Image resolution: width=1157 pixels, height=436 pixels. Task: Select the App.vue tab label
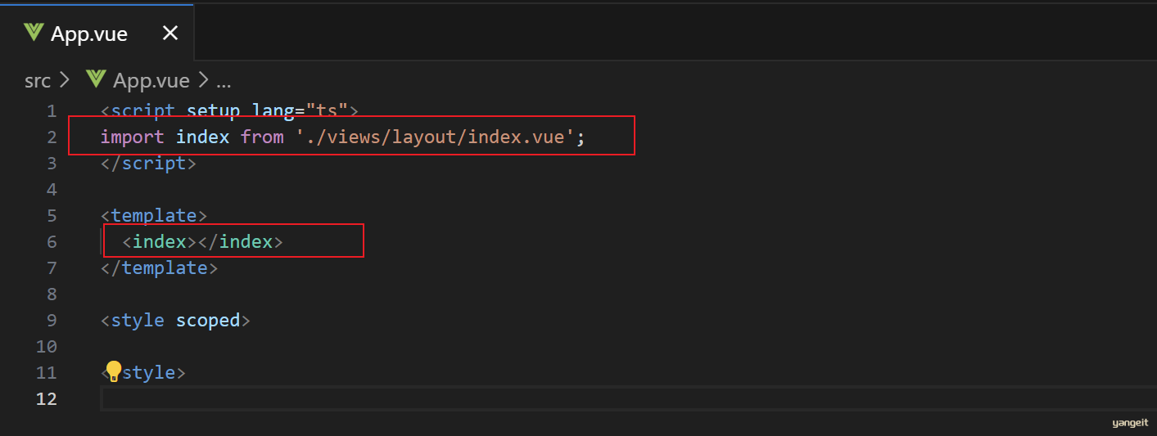(x=89, y=34)
